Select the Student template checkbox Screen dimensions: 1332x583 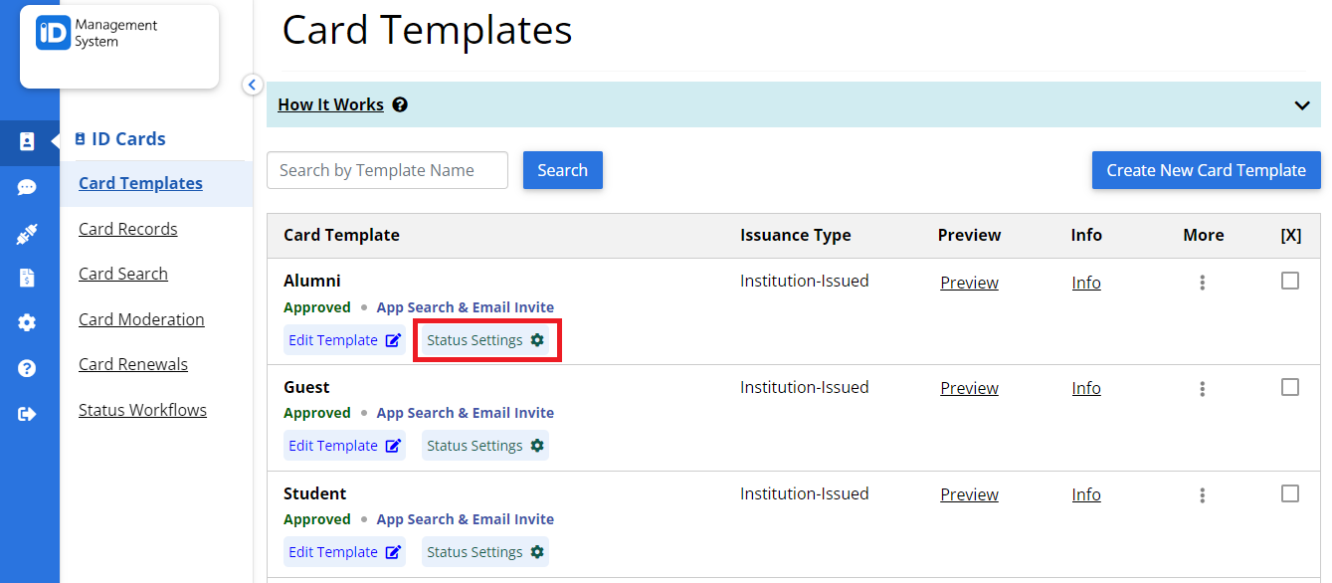point(1290,492)
